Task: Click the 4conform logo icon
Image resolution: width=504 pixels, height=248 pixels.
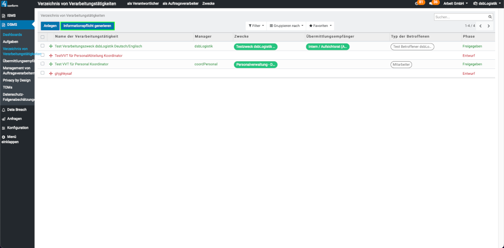Action: point(4,4)
